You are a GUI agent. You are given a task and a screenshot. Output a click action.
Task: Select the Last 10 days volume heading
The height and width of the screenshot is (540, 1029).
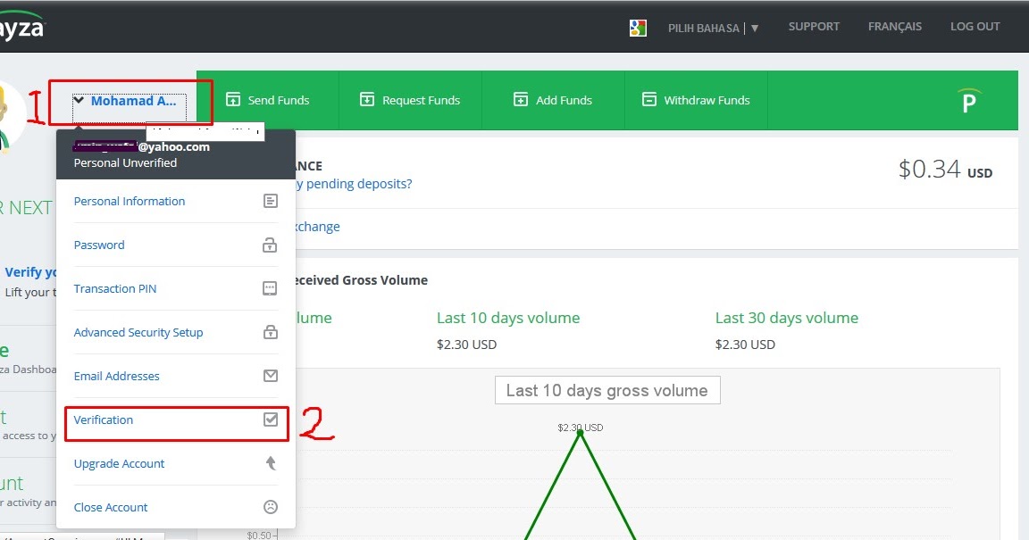[508, 318]
